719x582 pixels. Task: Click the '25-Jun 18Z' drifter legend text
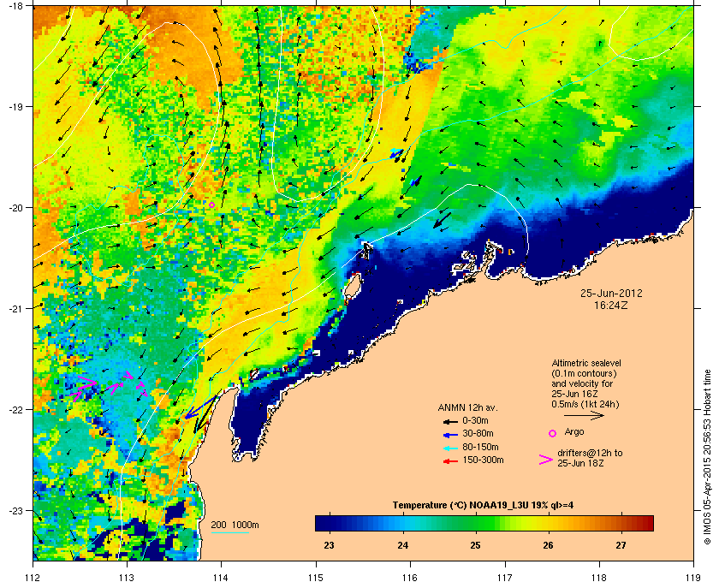pyautogui.click(x=580, y=463)
